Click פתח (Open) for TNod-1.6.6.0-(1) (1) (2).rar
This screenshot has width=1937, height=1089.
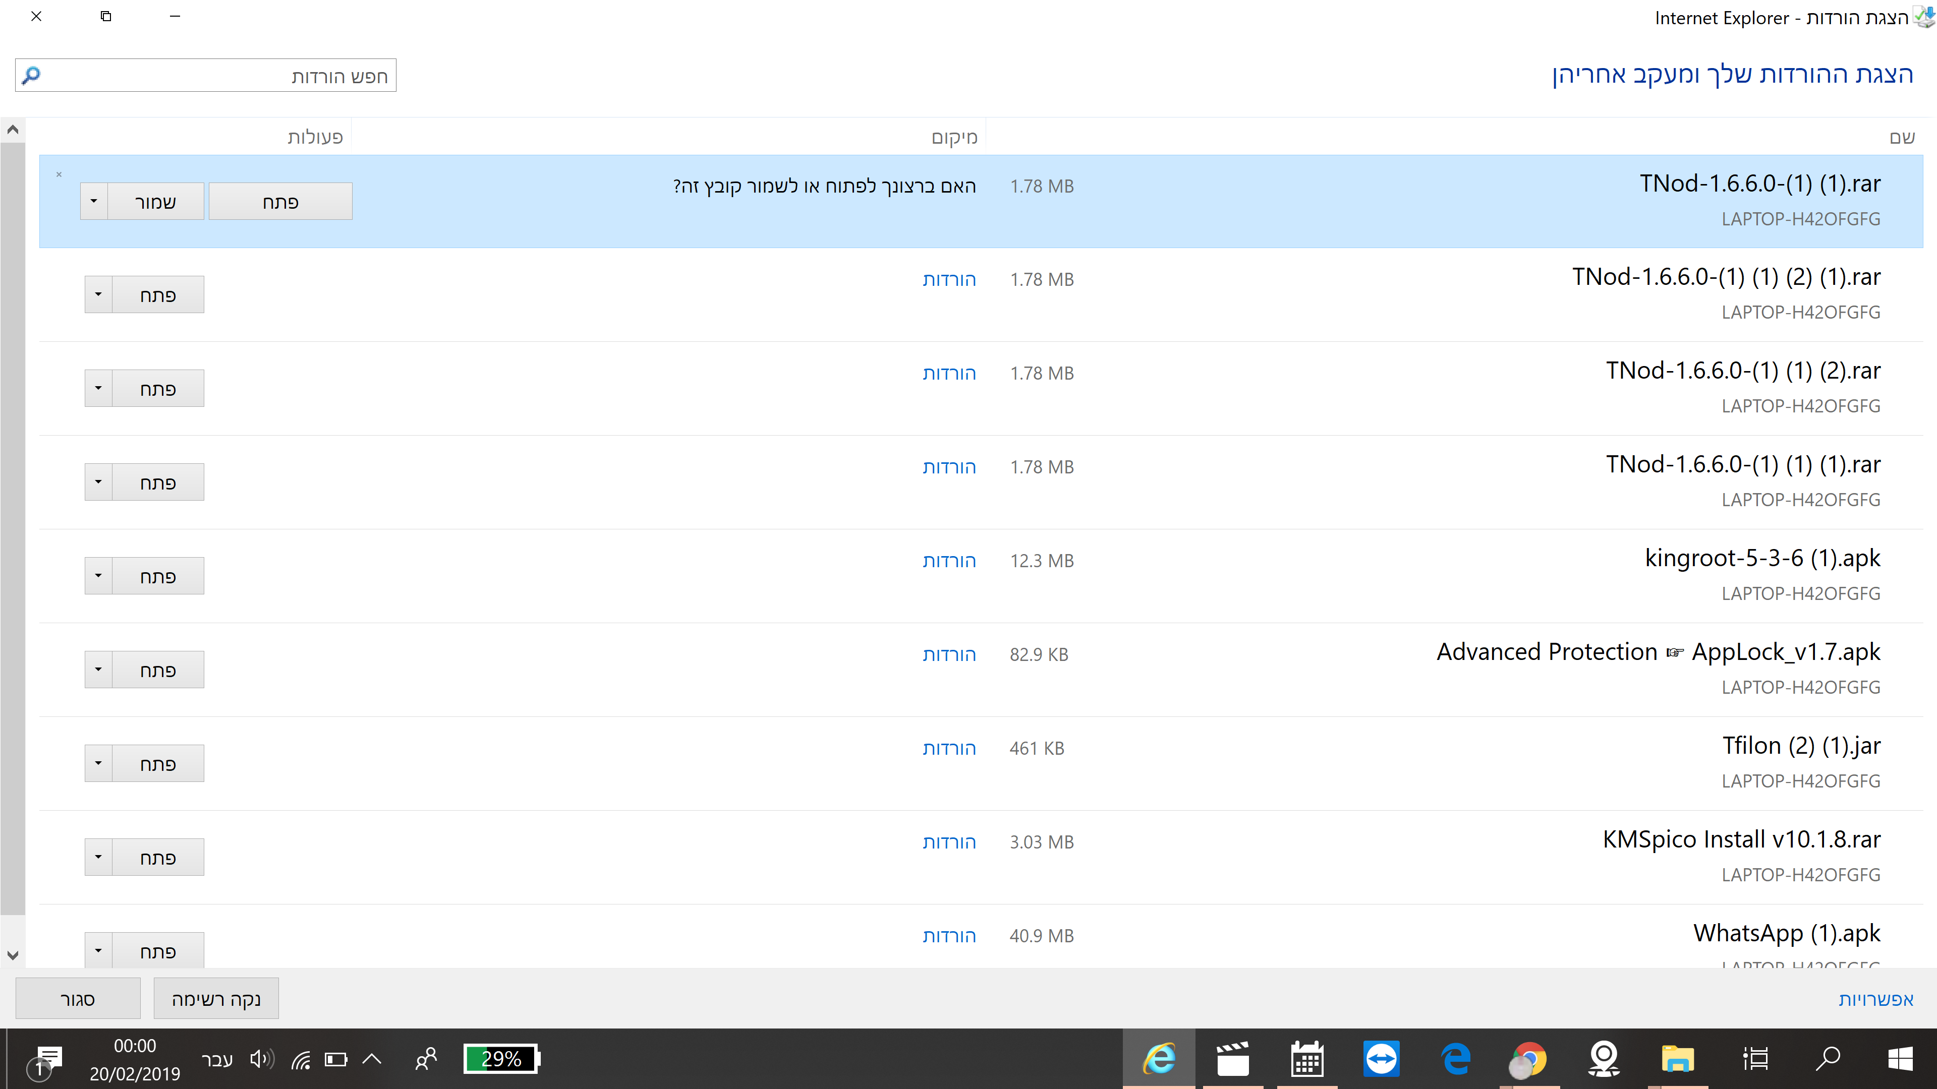click(158, 389)
